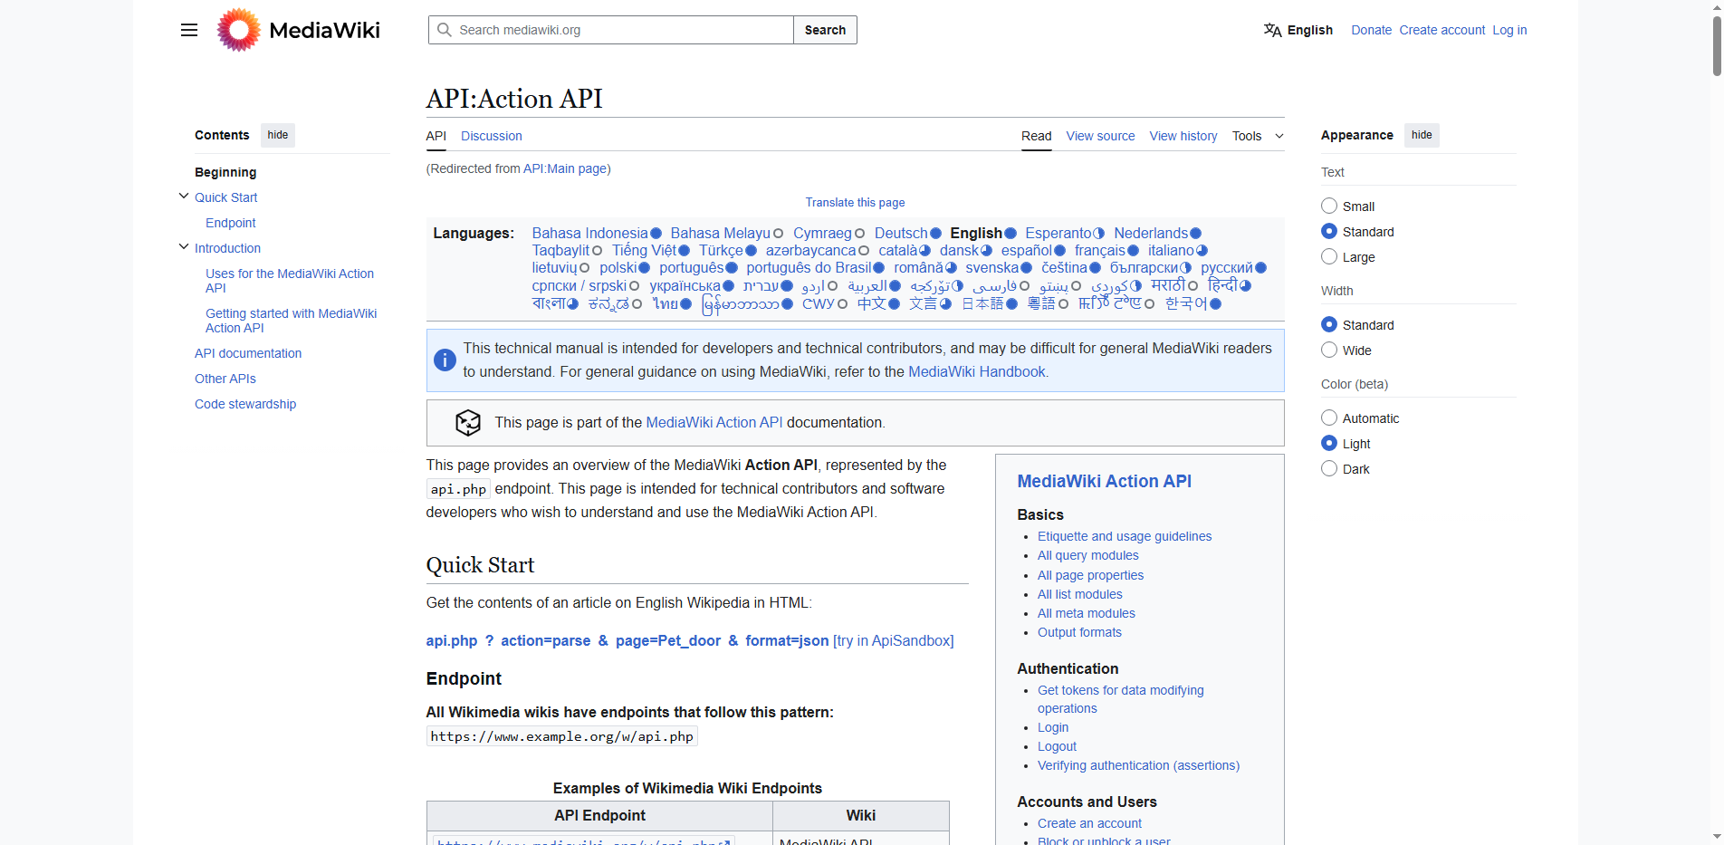Screen dimensions: 1724x845
Task: Click Log in at the top right
Action: (1508, 30)
